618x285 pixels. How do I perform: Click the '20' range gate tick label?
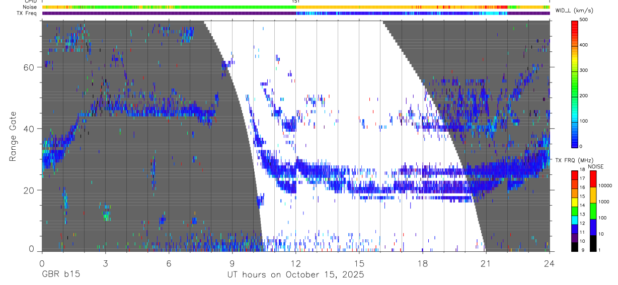point(29,191)
